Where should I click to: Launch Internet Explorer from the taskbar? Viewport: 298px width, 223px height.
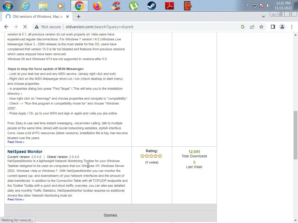[x=25, y=6]
